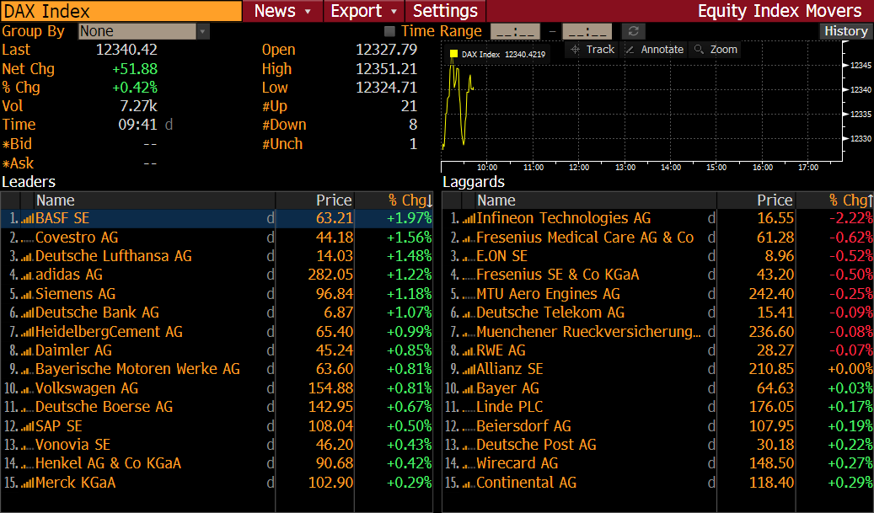Select Linde PLC row
874x513 pixels.
pos(657,407)
